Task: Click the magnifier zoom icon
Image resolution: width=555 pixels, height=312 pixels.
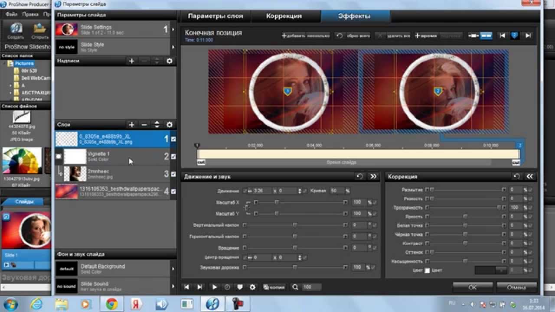Action: point(296,287)
